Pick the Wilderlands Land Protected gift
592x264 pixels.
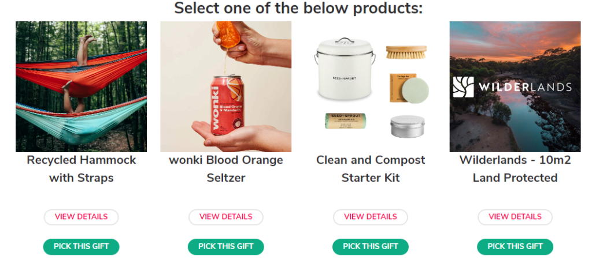click(515, 247)
